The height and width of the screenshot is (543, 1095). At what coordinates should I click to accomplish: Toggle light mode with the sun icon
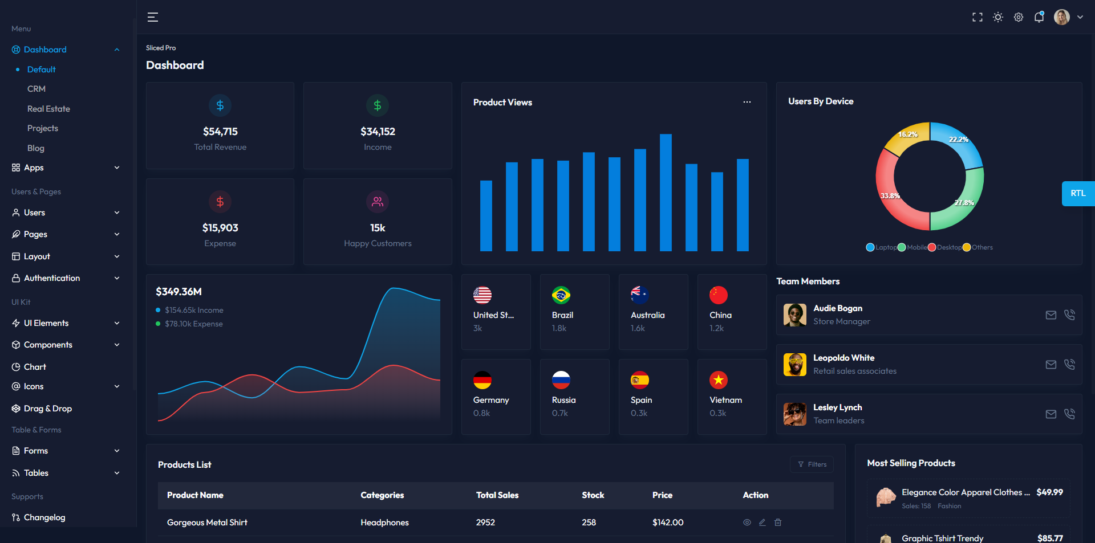coord(997,17)
